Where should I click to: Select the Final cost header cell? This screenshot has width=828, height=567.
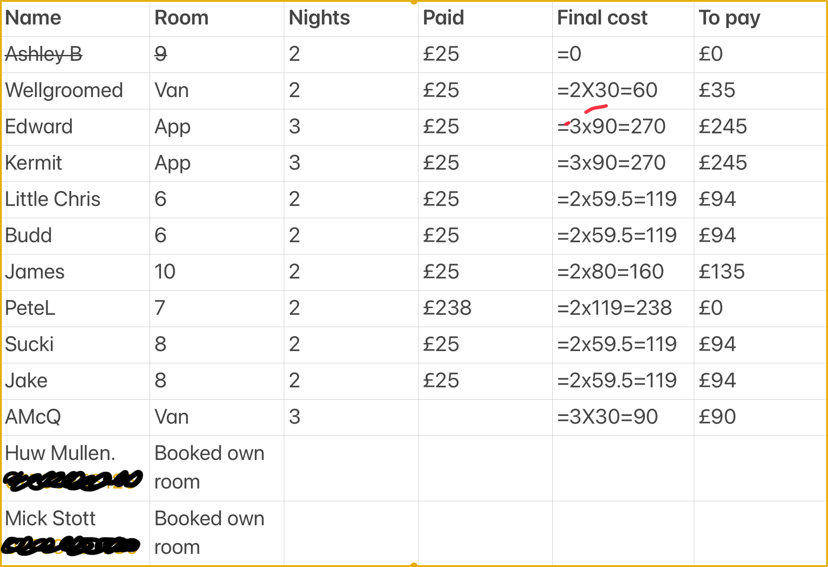tap(623, 19)
